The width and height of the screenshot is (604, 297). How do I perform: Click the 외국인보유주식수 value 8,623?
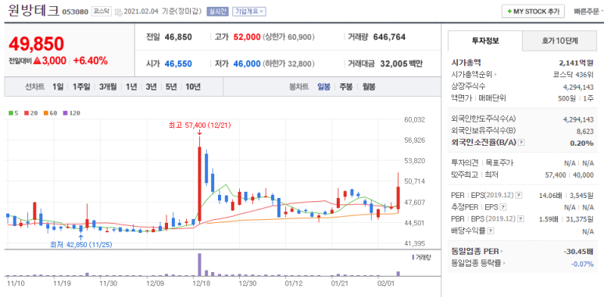585,131
